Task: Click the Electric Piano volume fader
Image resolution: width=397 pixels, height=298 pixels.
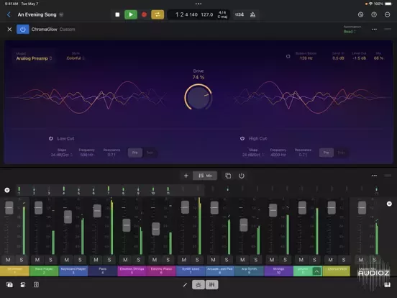Action: coord(156,229)
